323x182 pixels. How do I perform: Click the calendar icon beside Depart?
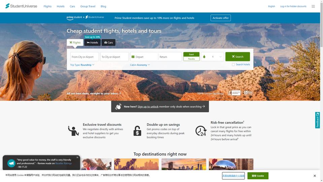[133, 57]
